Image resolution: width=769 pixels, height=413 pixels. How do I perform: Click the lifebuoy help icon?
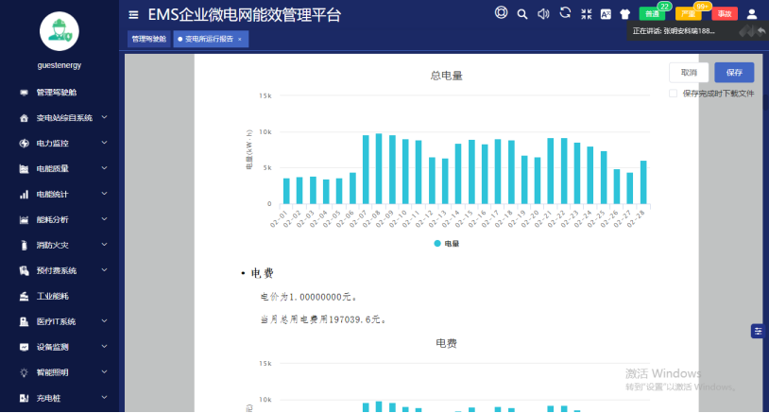click(x=502, y=13)
